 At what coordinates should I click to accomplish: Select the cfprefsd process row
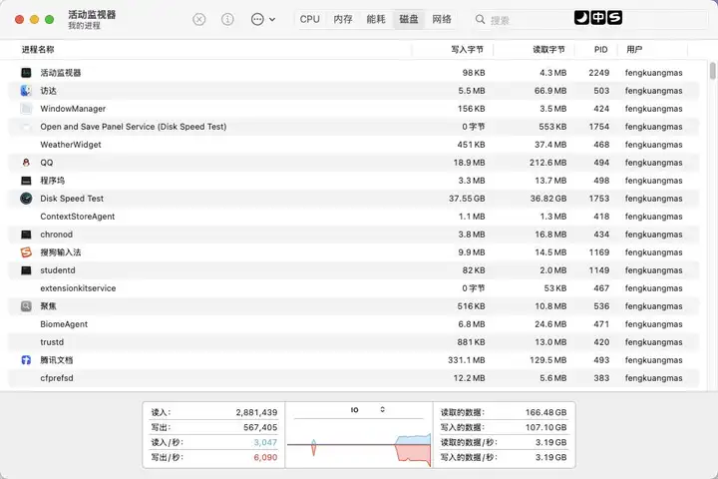[x=353, y=378]
